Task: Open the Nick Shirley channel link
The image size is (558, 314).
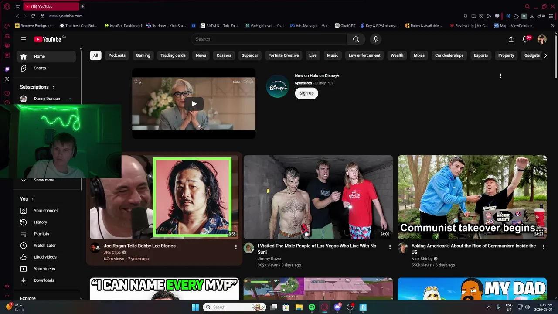Action: (422, 259)
